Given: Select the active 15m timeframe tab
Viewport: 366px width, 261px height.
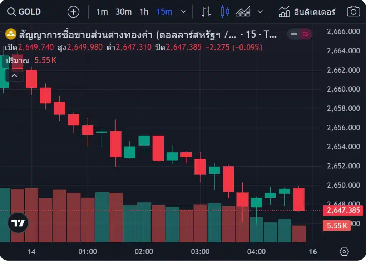Looking at the screenshot, I should (x=164, y=12).
